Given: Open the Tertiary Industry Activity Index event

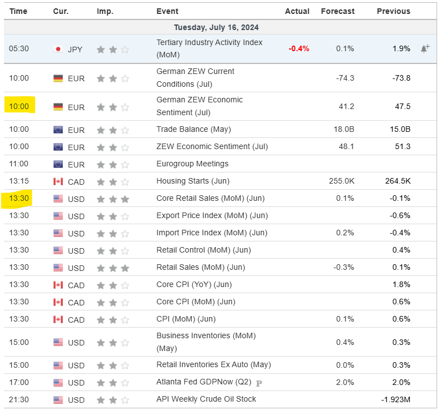Looking at the screenshot, I should [209, 48].
